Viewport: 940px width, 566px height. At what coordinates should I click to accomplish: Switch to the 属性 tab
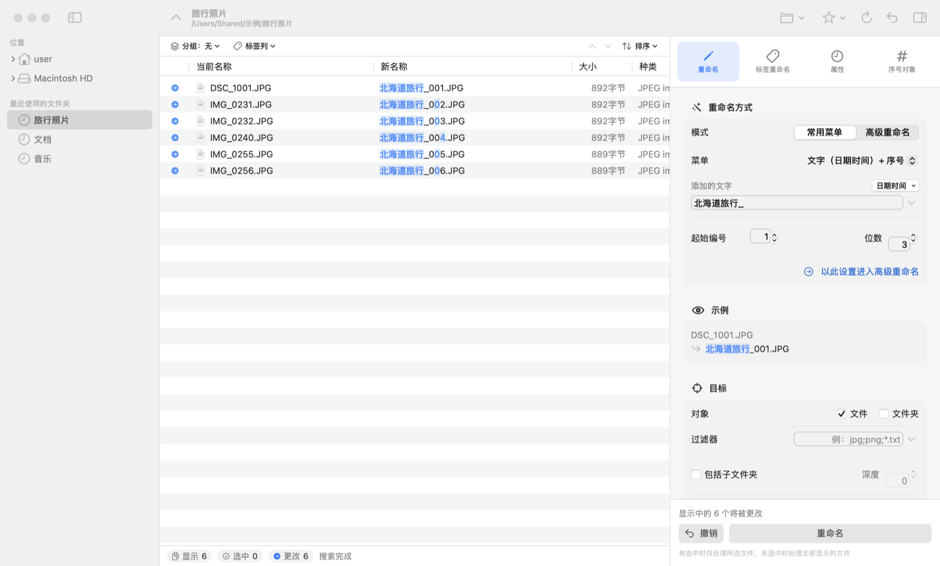point(837,61)
